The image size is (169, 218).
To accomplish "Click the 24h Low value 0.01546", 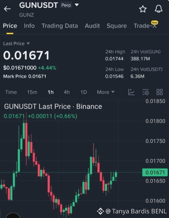I will tap(114, 76).
